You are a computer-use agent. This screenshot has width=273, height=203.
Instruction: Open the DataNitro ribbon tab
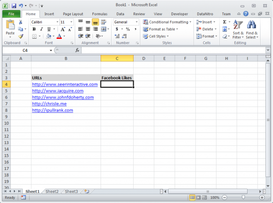(x=205, y=14)
